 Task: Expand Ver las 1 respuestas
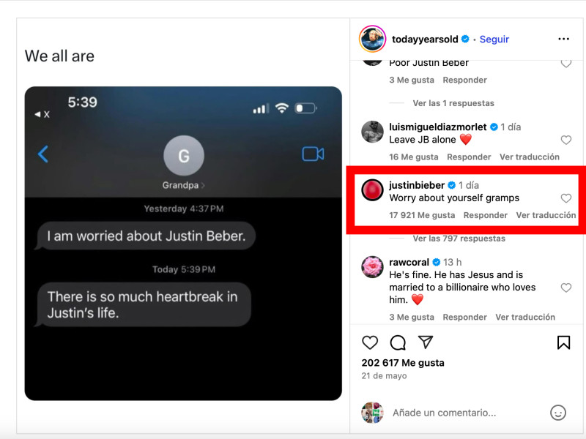(453, 103)
